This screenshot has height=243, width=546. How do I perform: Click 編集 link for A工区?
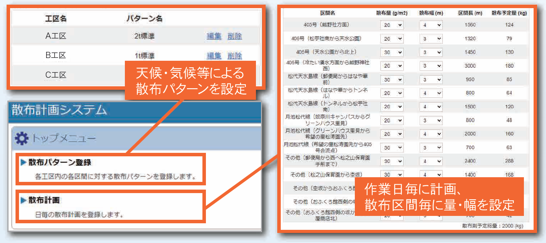coord(214,36)
